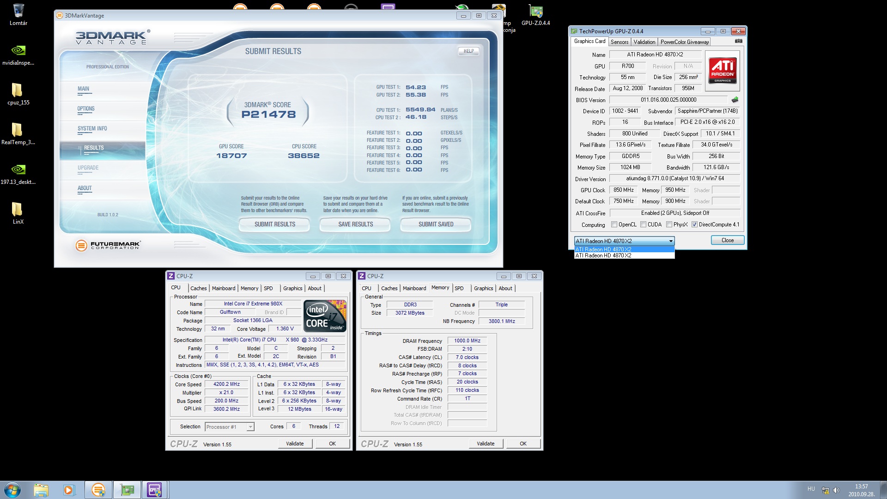Click the ATI Radeon logo in GPU-Z

click(x=723, y=71)
